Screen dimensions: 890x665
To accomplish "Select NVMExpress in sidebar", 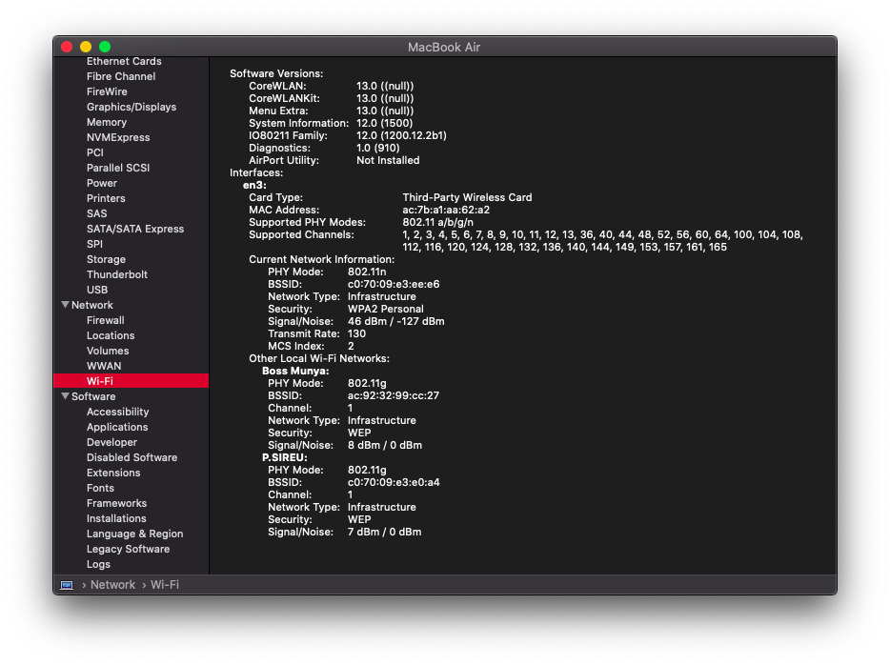I will click(x=118, y=138).
